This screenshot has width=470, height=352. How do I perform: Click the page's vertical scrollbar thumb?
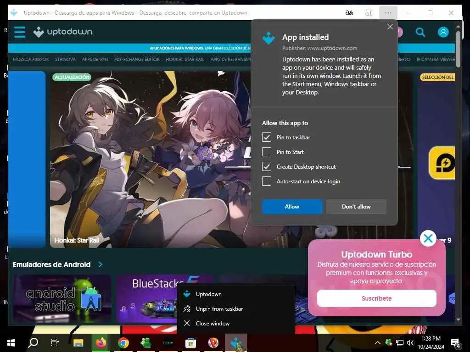(x=458, y=49)
